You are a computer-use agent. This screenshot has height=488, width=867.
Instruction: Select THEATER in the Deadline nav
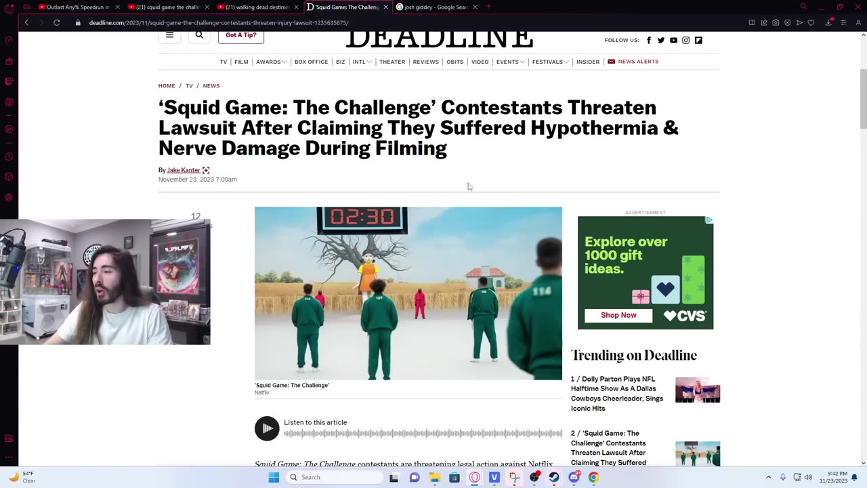pyautogui.click(x=392, y=62)
